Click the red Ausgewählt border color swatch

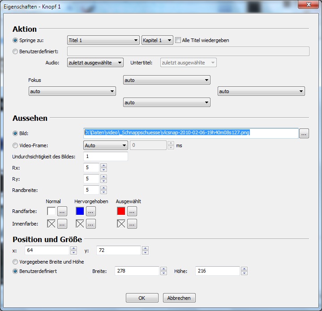coord(121,211)
